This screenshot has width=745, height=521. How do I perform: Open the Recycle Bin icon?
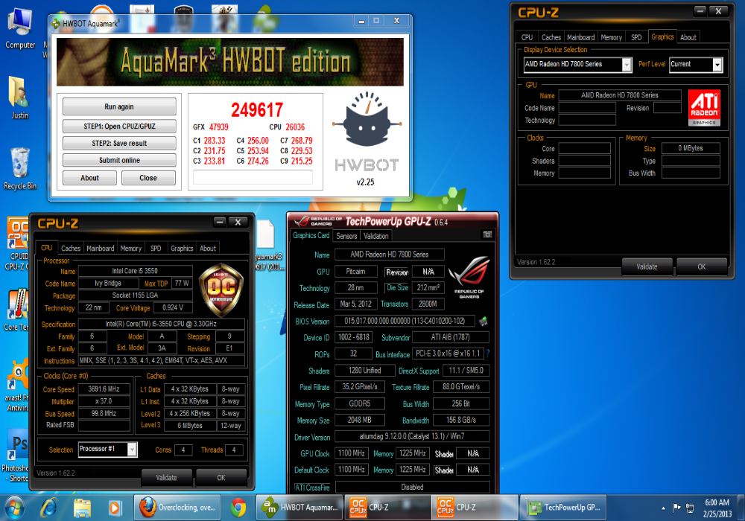(20, 168)
